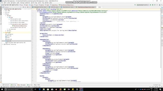The height and width of the screenshot is (91, 163).
Task: Open Firefox from the taskbar
Action: point(60,89)
